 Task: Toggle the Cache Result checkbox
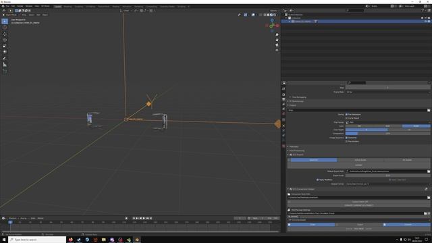point(346,118)
